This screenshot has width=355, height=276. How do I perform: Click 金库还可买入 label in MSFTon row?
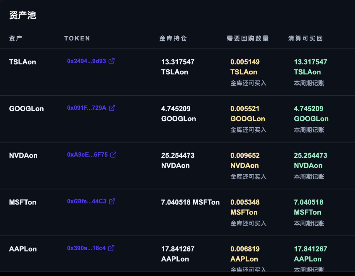(248, 224)
